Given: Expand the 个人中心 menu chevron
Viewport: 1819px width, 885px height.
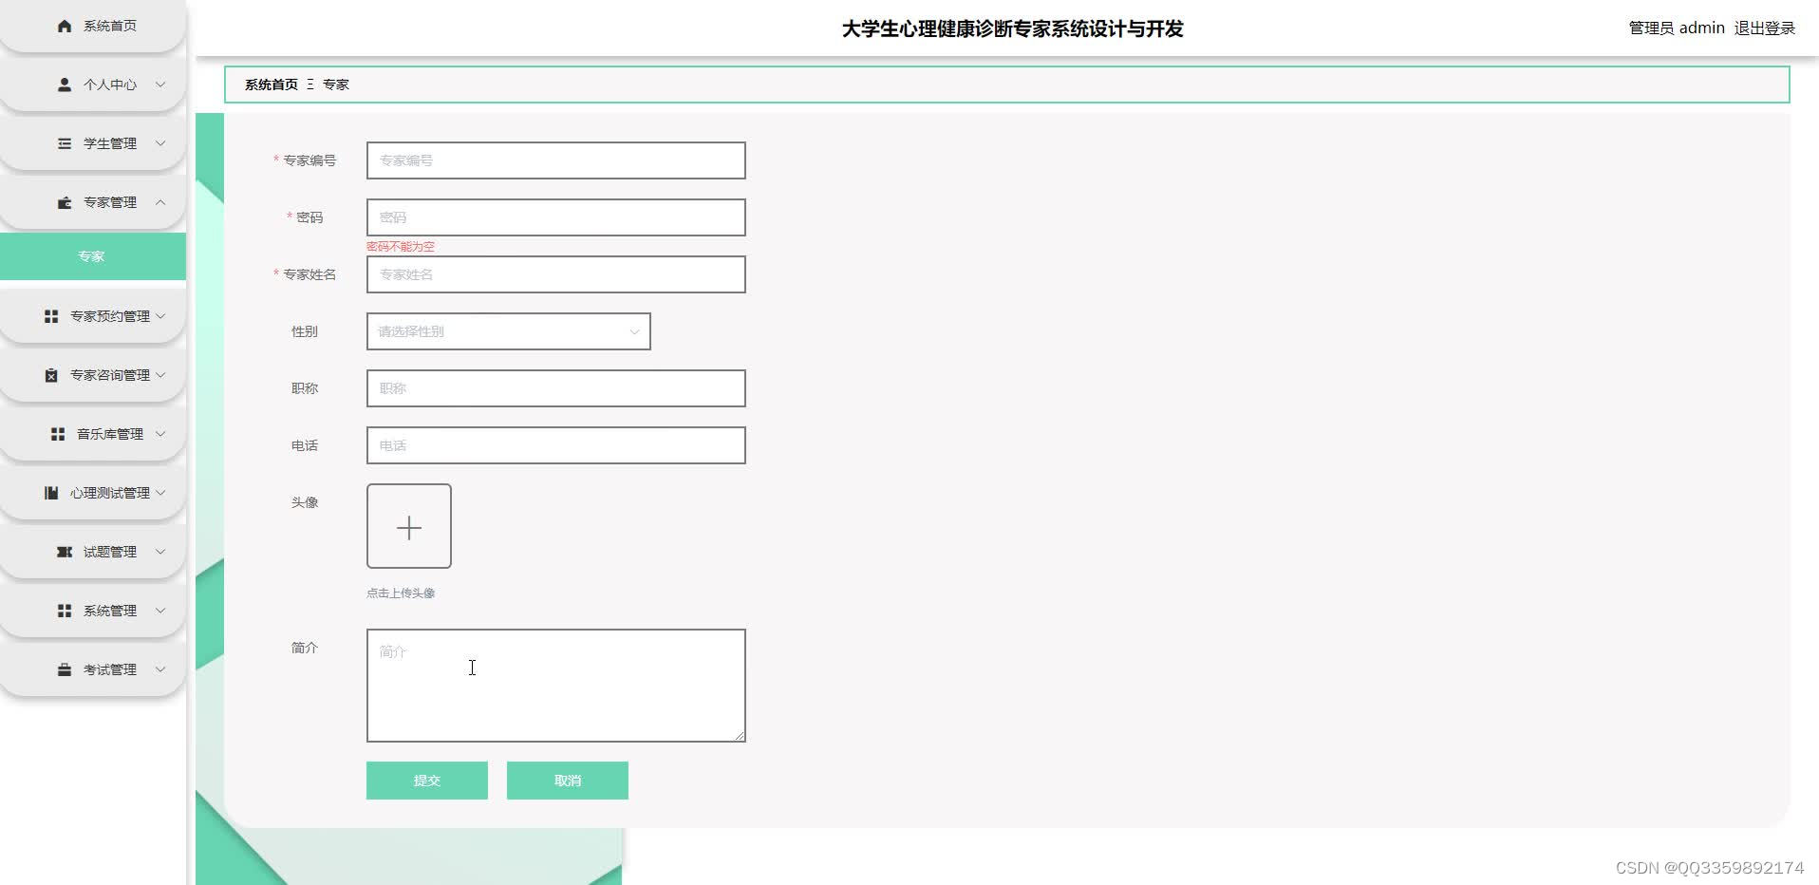Looking at the screenshot, I should click(160, 85).
